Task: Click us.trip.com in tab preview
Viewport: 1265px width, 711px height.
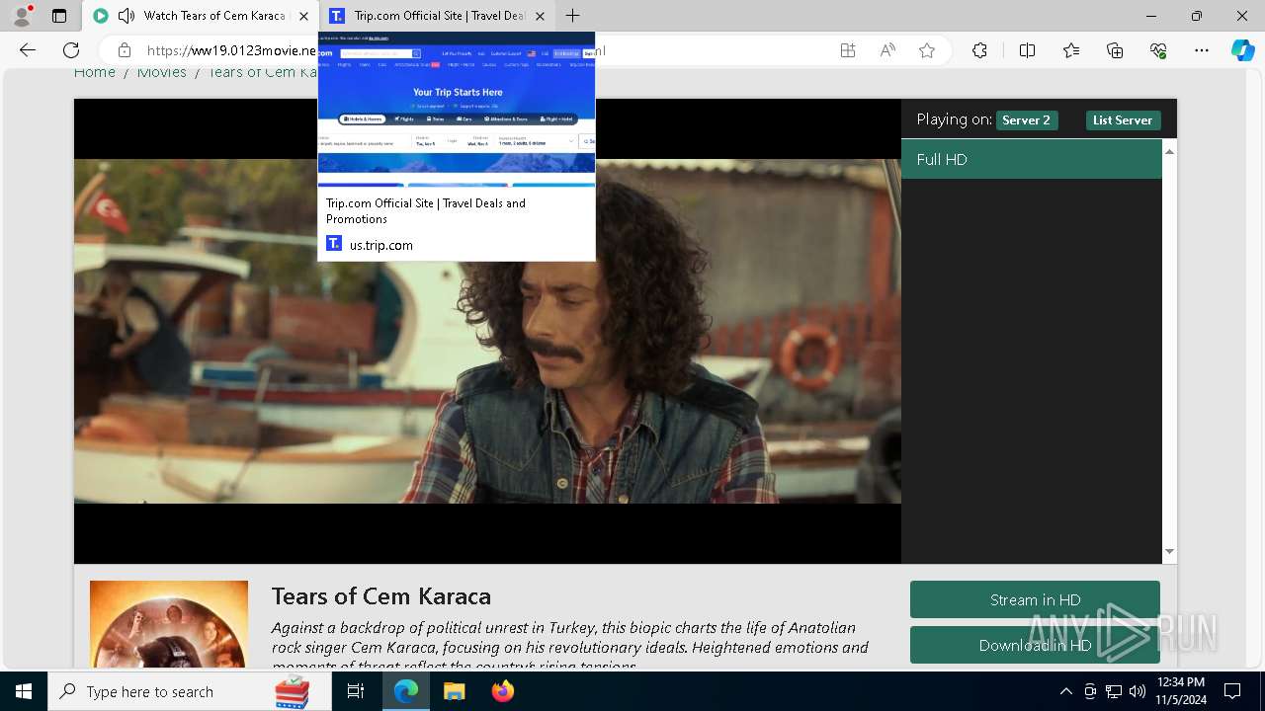Action: tap(381, 245)
